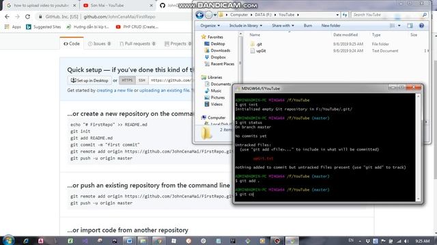Open the Windows Start button
Viewport: 437px width, 245px height.
coord(8,240)
